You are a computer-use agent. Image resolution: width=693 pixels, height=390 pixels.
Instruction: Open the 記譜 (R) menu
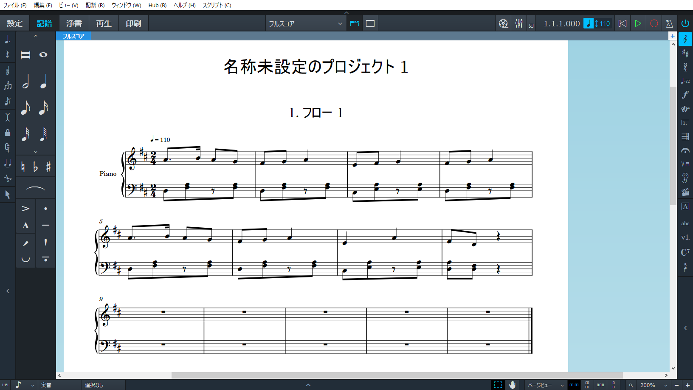[x=95, y=5]
